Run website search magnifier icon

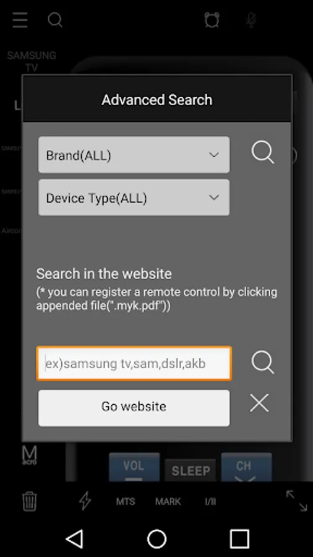tap(263, 362)
